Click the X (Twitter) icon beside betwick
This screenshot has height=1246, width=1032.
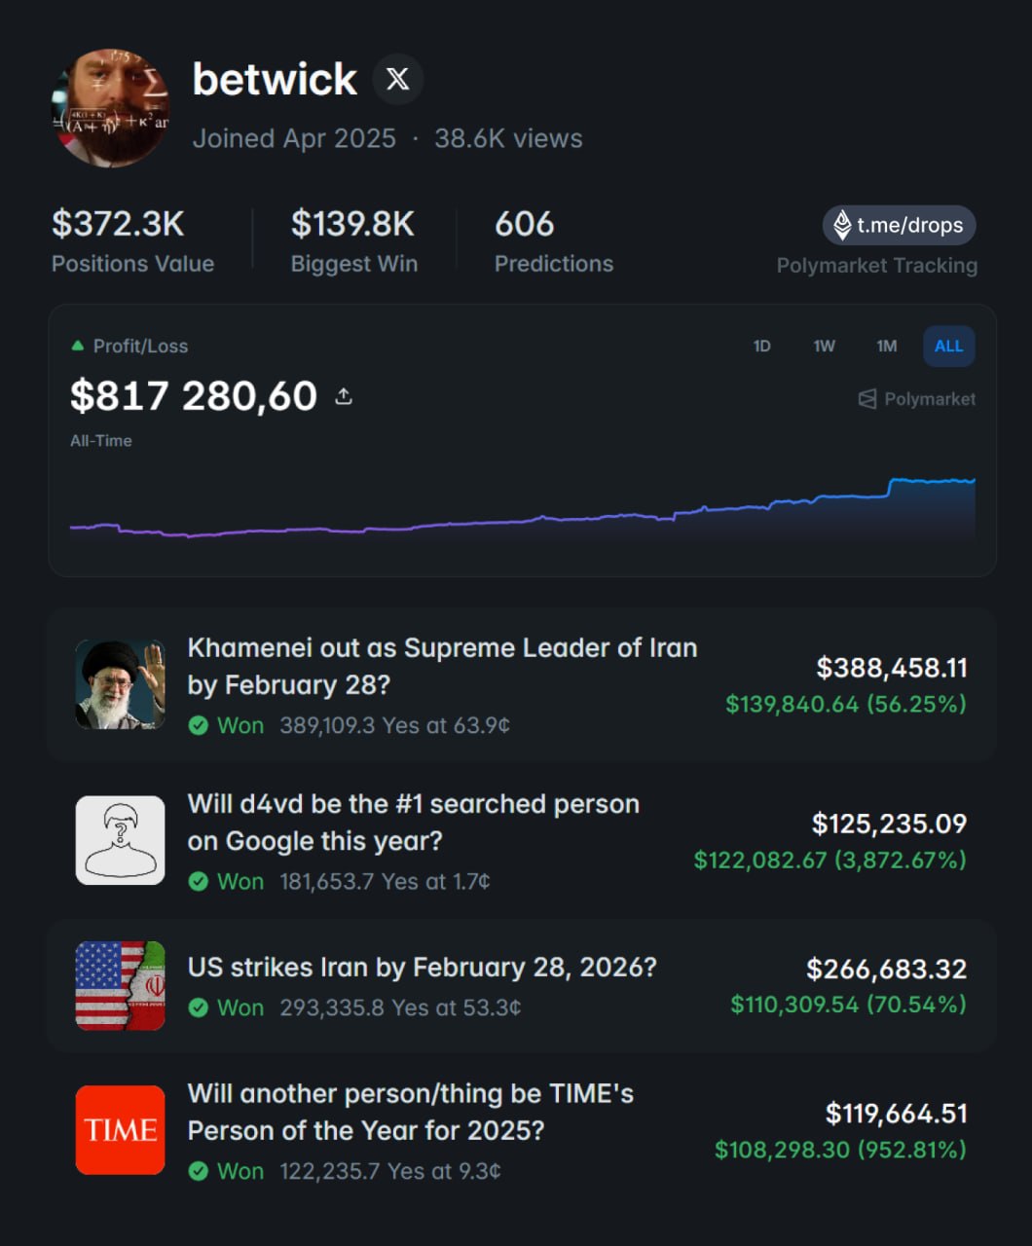(x=397, y=80)
